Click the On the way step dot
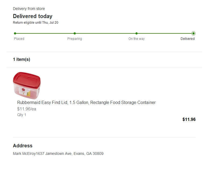The image size is (215, 174). pyautogui.click(x=137, y=33)
